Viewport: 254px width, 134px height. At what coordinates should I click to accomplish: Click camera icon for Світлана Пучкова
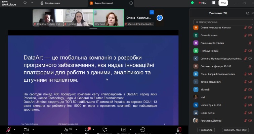250,58
